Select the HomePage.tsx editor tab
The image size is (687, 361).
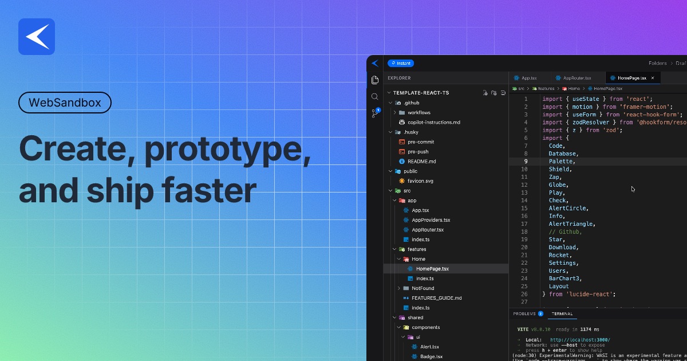[632, 78]
